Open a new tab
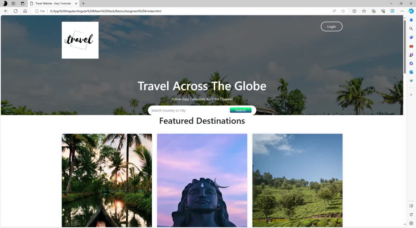Viewport: 416px width, 228px height. coord(83,3)
